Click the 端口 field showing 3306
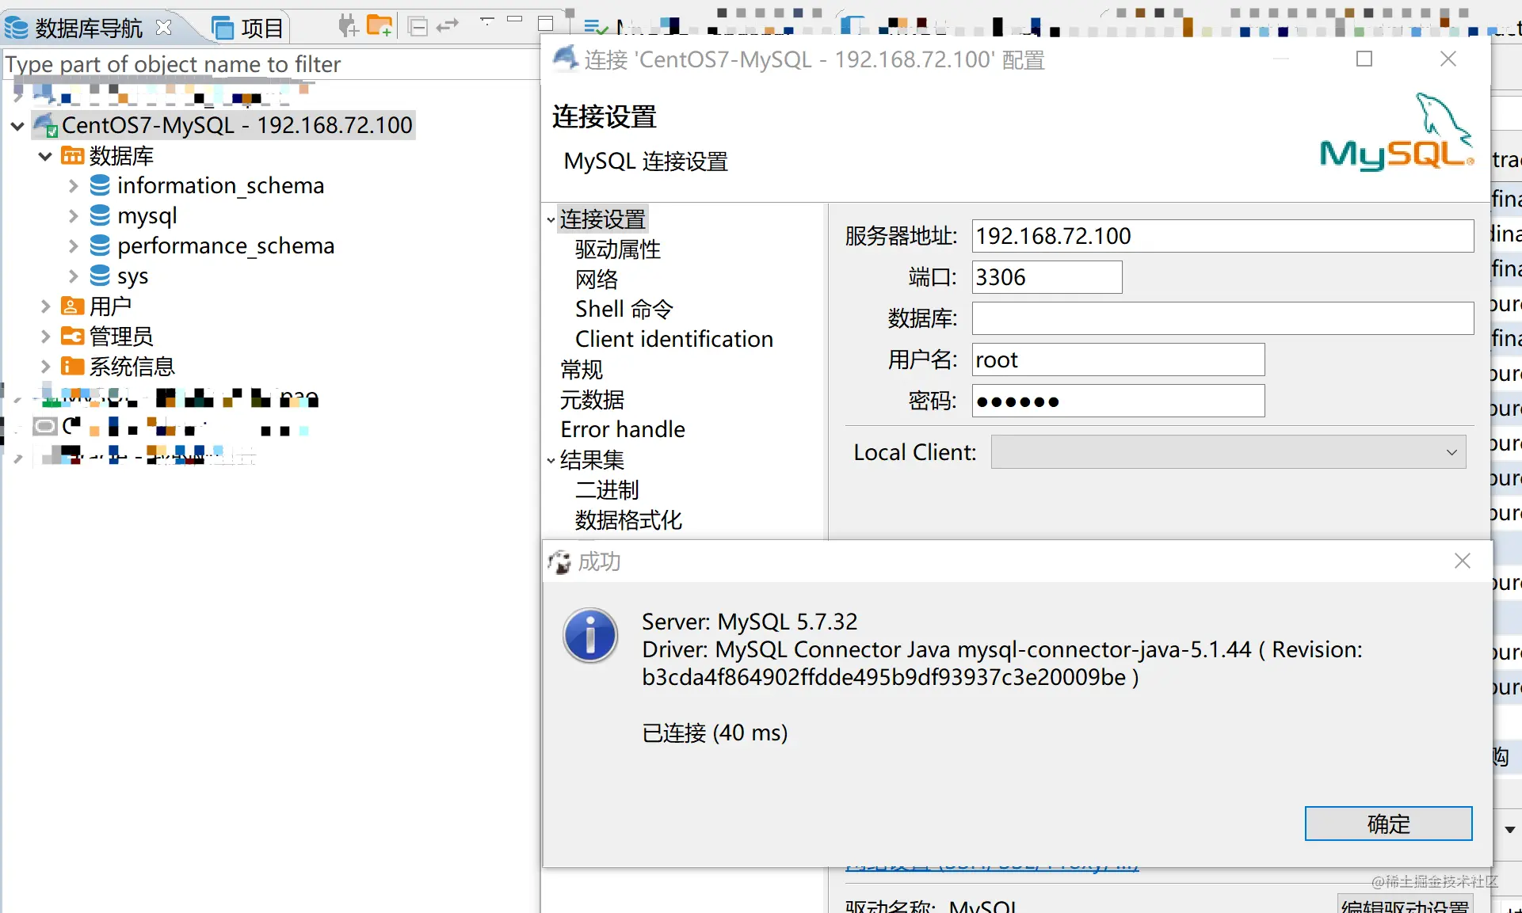 click(x=1047, y=277)
